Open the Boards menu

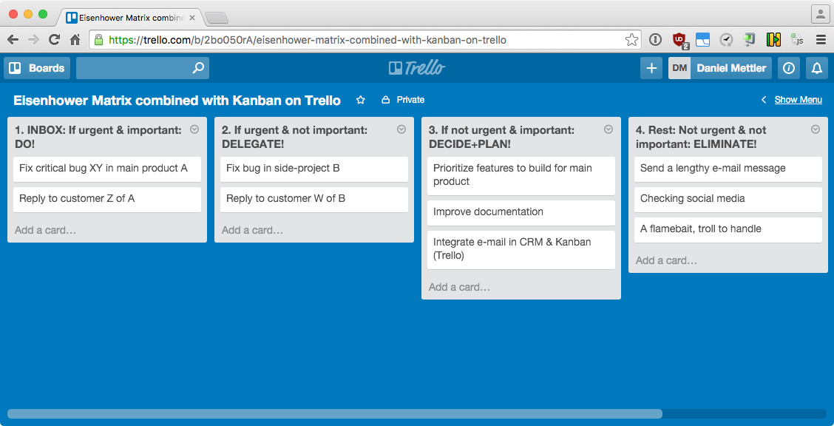click(37, 68)
